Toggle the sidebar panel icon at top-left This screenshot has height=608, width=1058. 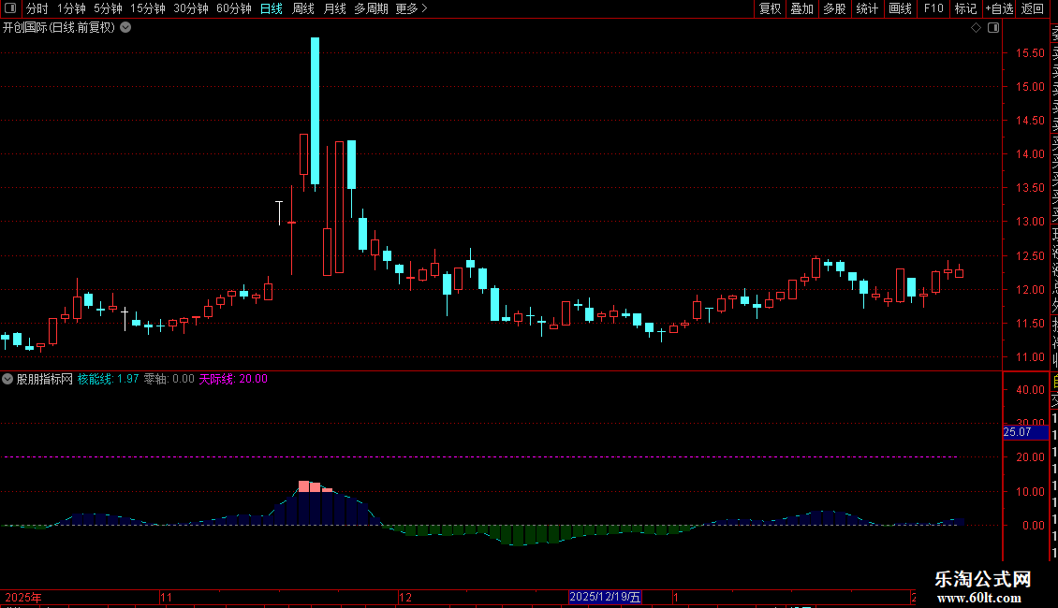click(10, 8)
